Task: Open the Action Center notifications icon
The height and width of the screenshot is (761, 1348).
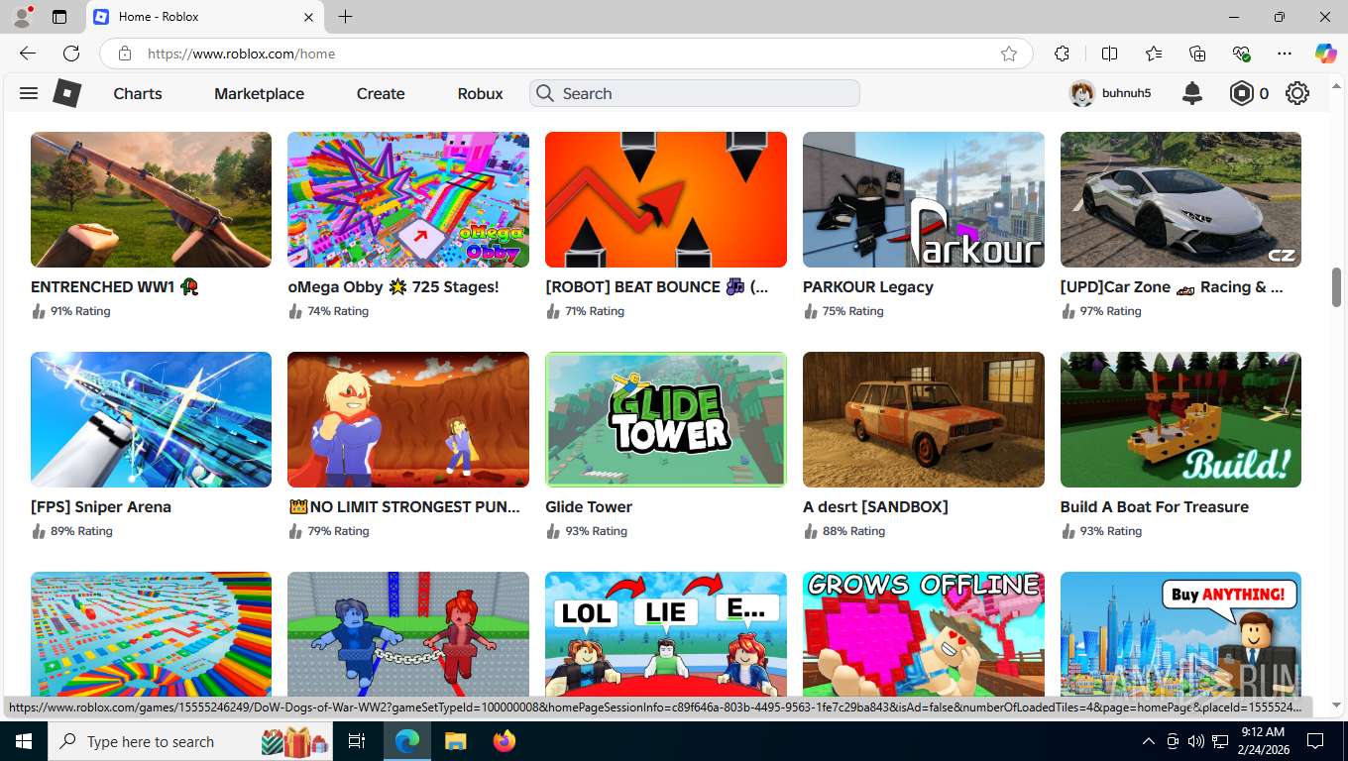Action: [x=1315, y=741]
